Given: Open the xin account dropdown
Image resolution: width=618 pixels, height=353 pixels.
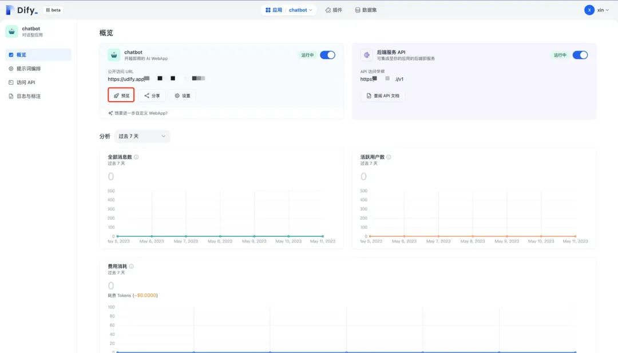Looking at the screenshot, I should (x=603, y=10).
